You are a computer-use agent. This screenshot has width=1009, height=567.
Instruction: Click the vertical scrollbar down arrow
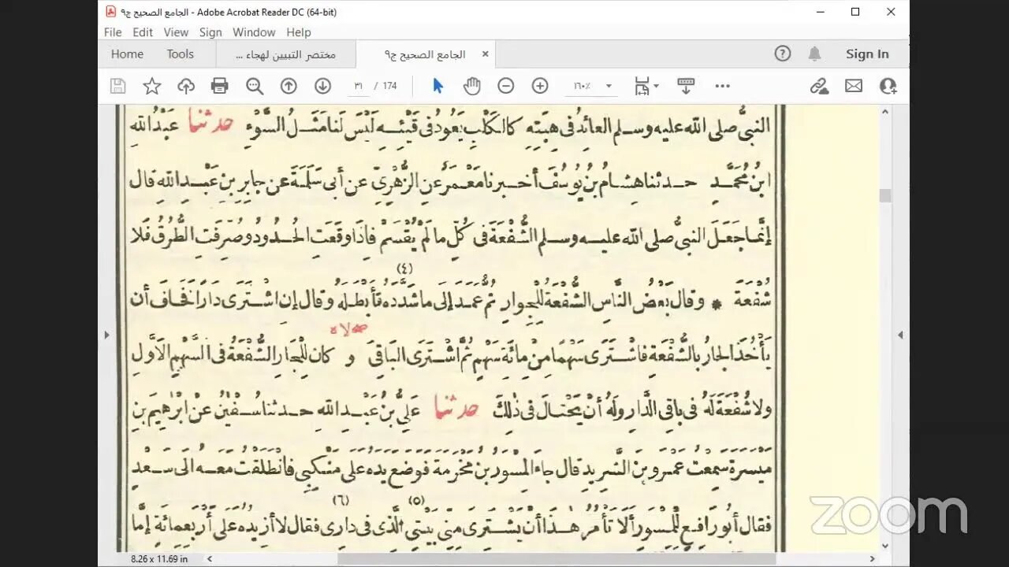885,545
